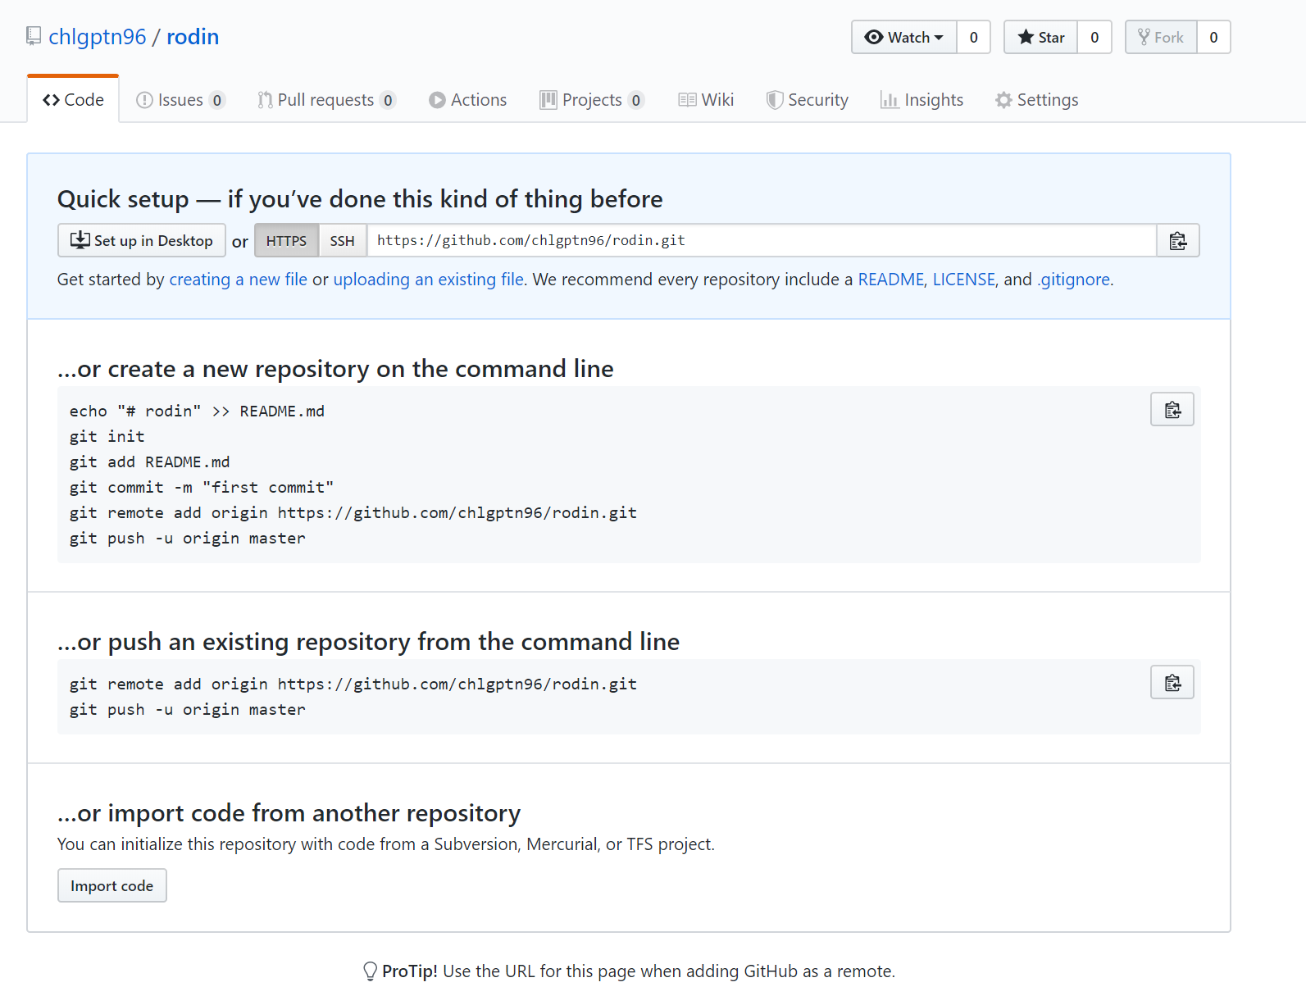Image resolution: width=1306 pixels, height=1005 pixels.
Task: Open the Security tab
Action: 808,100
